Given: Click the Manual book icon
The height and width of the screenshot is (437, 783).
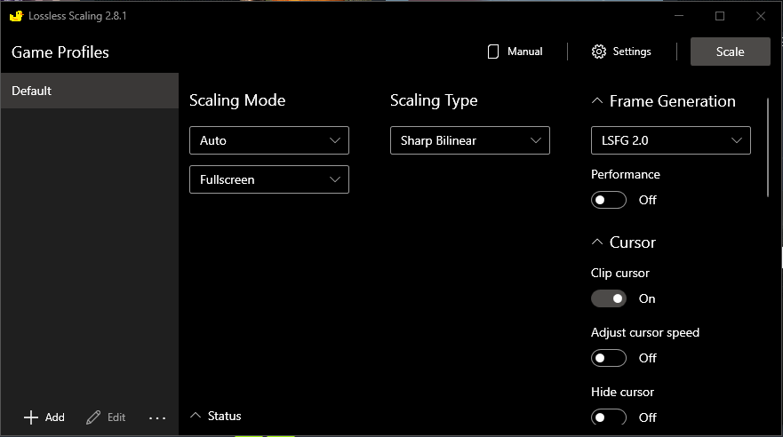Looking at the screenshot, I should point(493,52).
